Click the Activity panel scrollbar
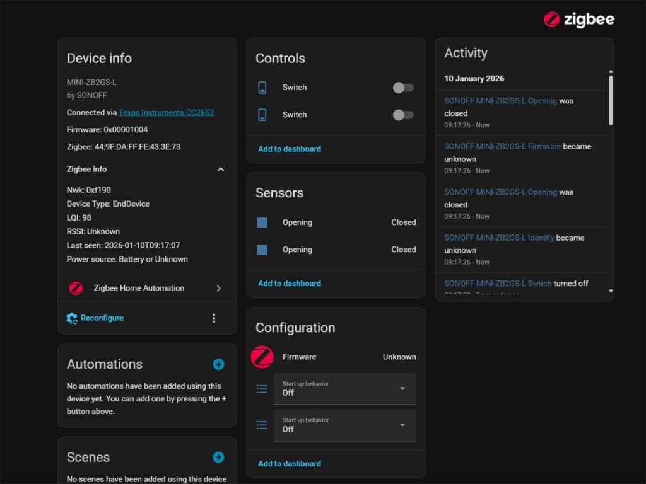This screenshot has width=646, height=484. coord(610,101)
